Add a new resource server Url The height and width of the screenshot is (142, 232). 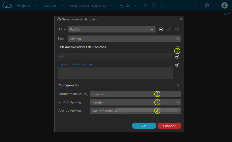pos(177,57)
